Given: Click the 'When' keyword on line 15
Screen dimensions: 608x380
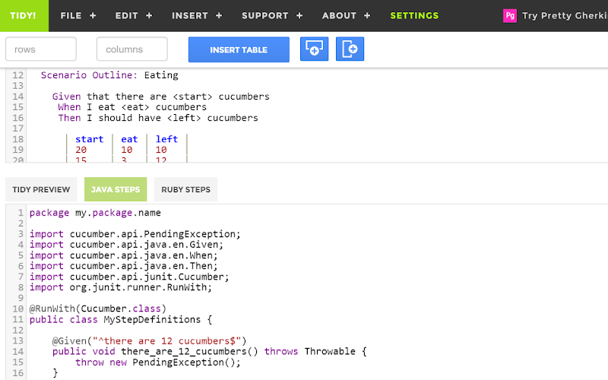Looking at the screenshot, I should pos(69,107).
